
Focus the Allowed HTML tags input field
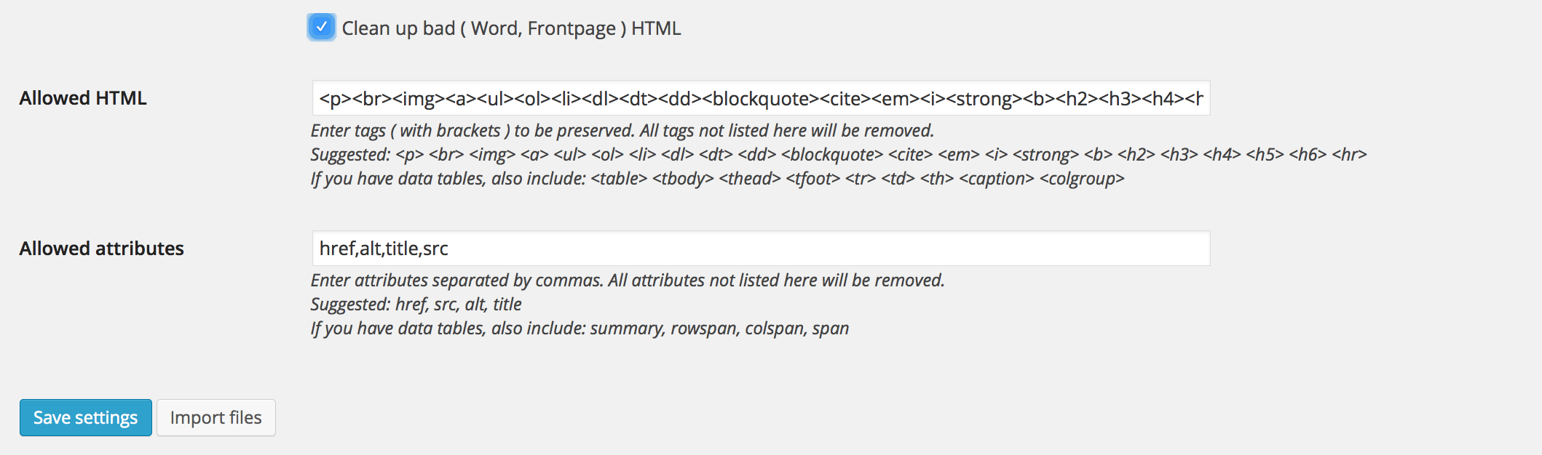pyautogui.click(x=761, y=98)
